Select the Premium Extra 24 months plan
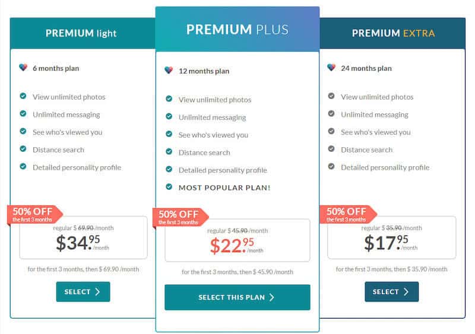 click(x=392, y=292)
